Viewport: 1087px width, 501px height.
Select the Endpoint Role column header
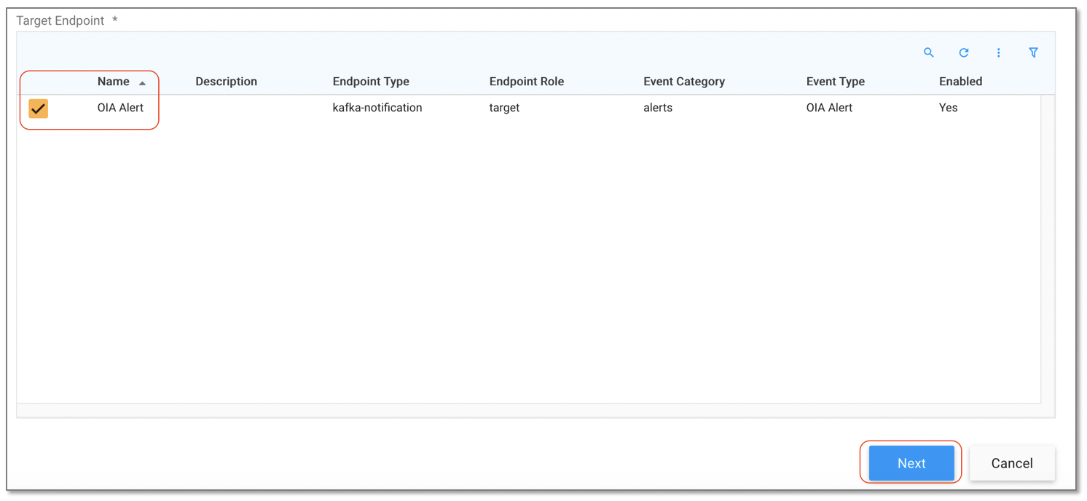tap(526, 82)
